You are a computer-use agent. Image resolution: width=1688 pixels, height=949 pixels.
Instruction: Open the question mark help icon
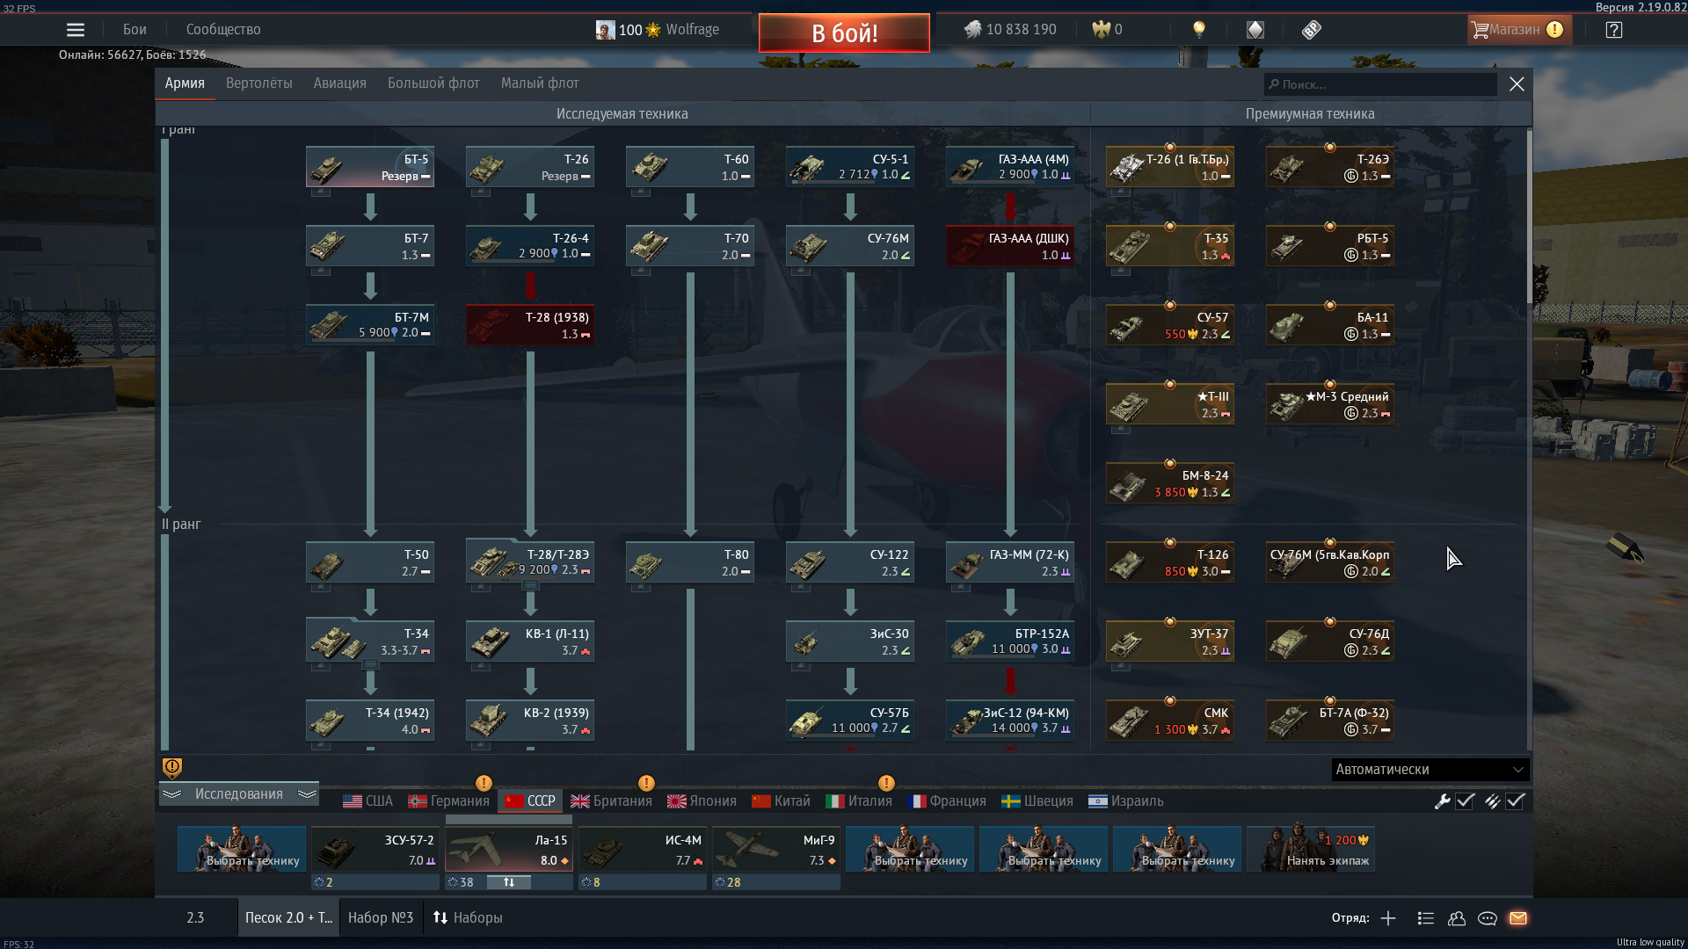[x=1613, y=30]
